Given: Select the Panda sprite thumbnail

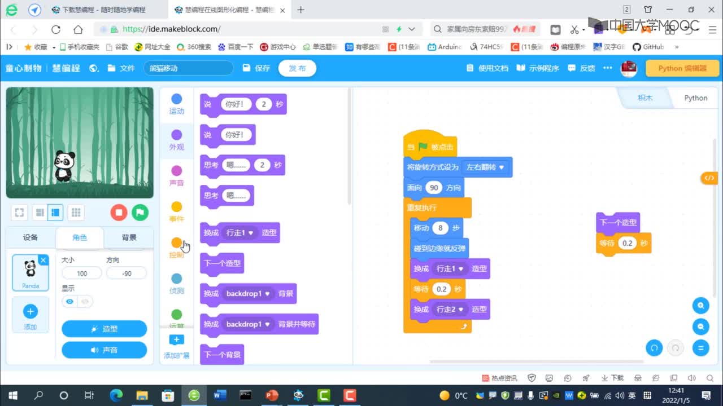Looking at the screenshot, I should coord(31,272).
